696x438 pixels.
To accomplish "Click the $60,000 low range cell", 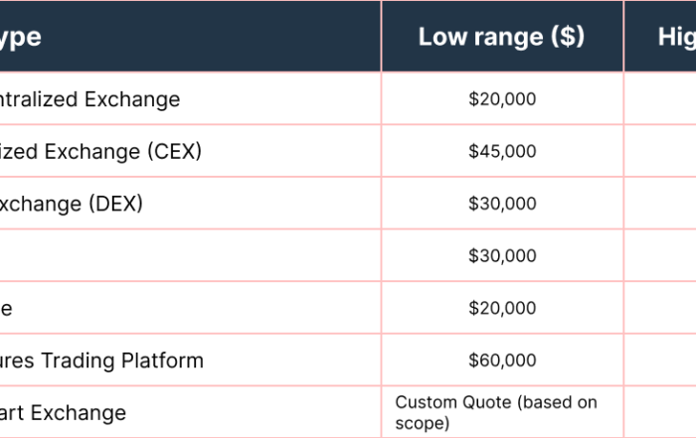I will point(502,361).
